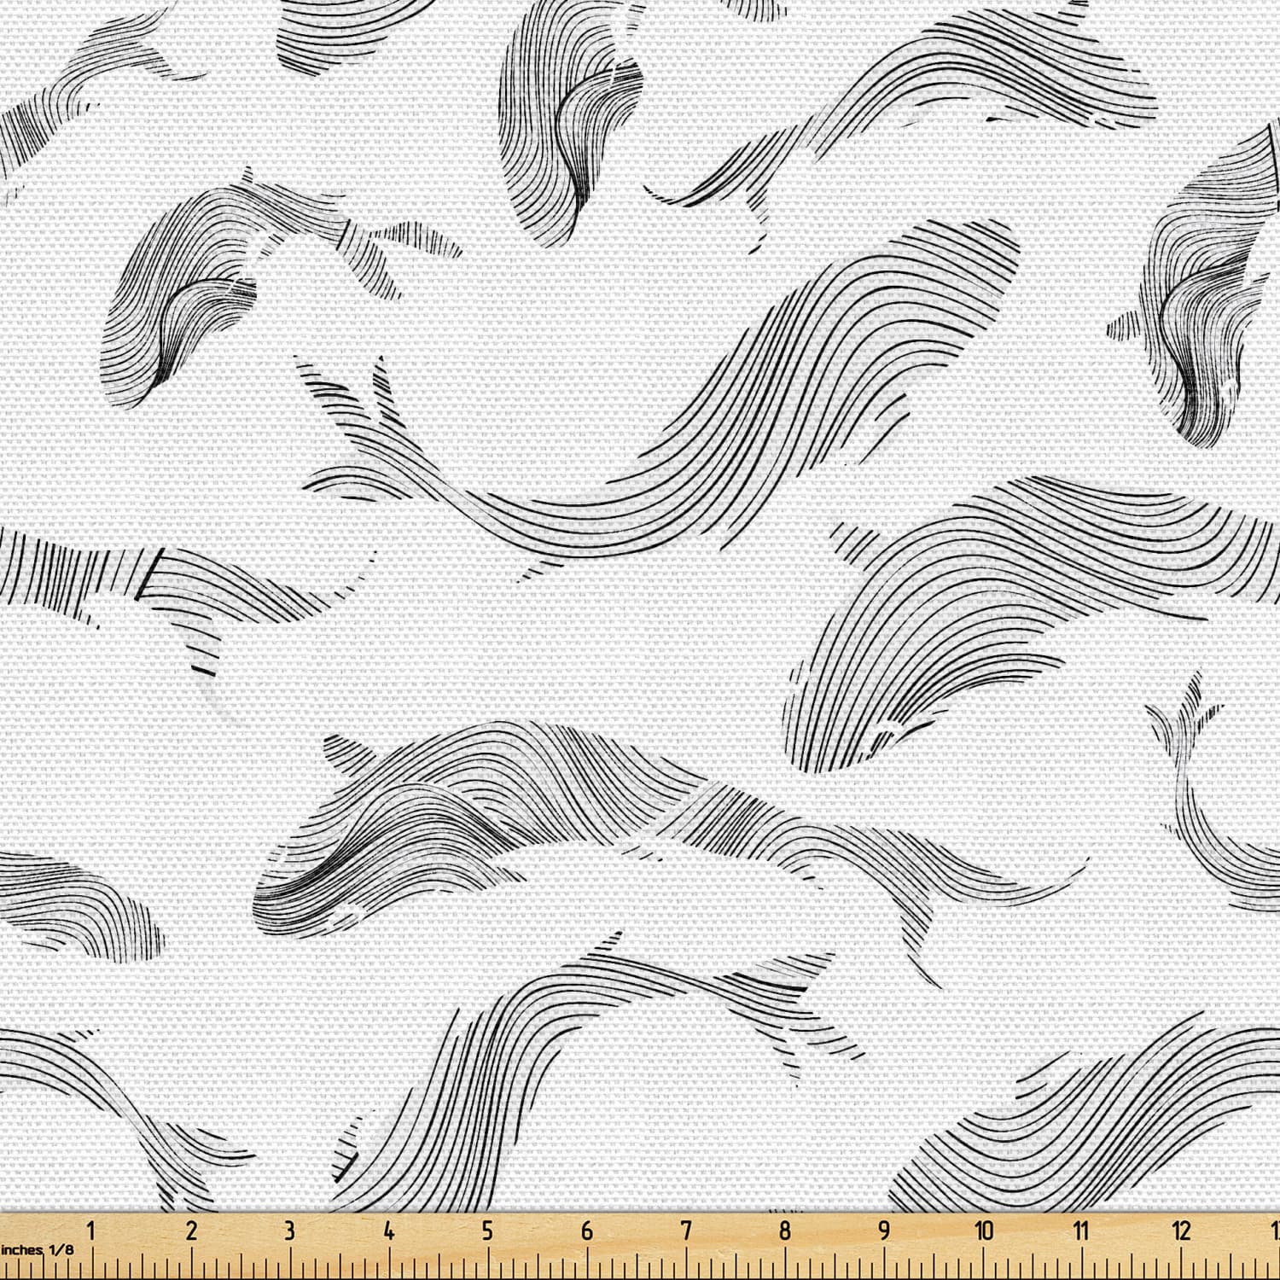Select the ruler's number 8
The image size is (1280, 1280).
coord(785,1230)
